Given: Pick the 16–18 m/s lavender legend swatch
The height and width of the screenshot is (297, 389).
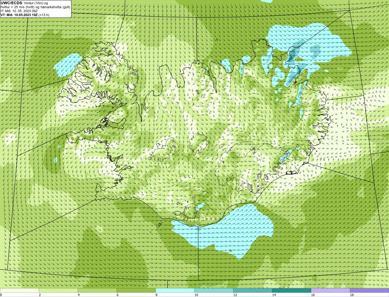Looking at the screenshot, I should click(x=331, y=291).
